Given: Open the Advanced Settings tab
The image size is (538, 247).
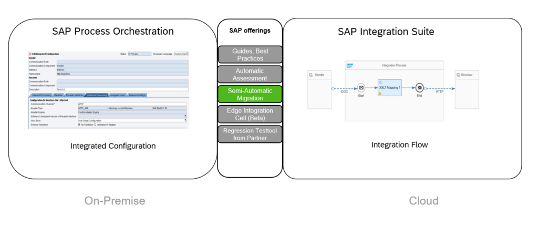Looking at the screenshot, I should coord(138,95).
